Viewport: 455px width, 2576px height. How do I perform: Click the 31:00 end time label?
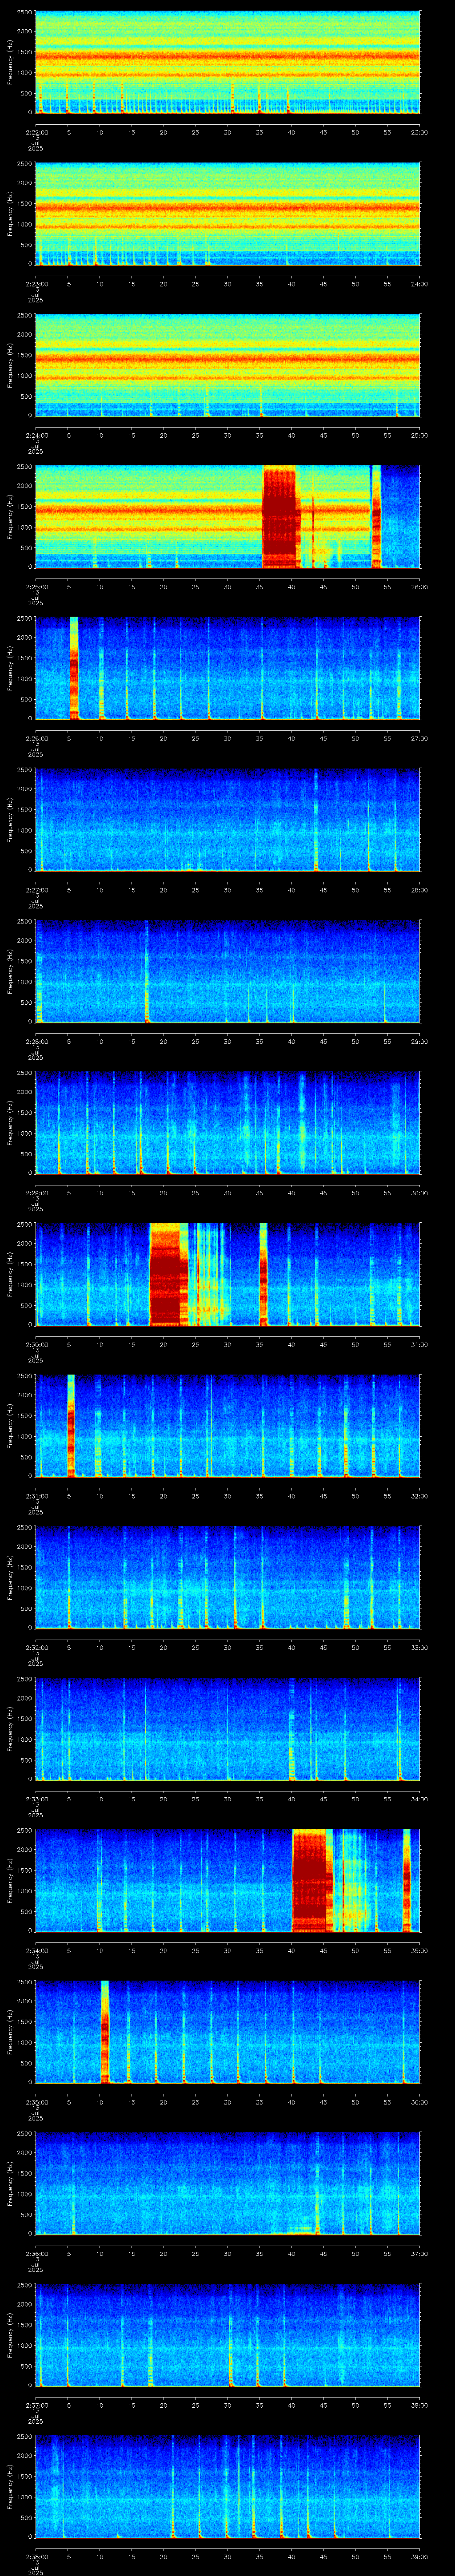coord(419,1344)
